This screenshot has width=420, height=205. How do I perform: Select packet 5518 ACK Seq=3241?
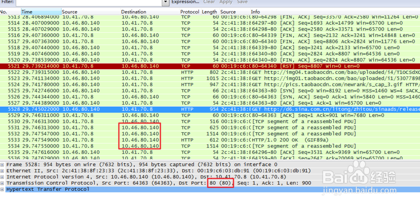[x=210, y=47]
